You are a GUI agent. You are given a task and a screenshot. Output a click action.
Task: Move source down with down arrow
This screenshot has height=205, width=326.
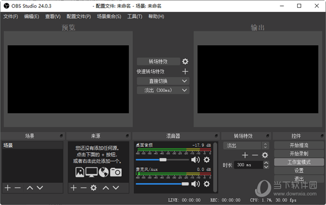116,188
